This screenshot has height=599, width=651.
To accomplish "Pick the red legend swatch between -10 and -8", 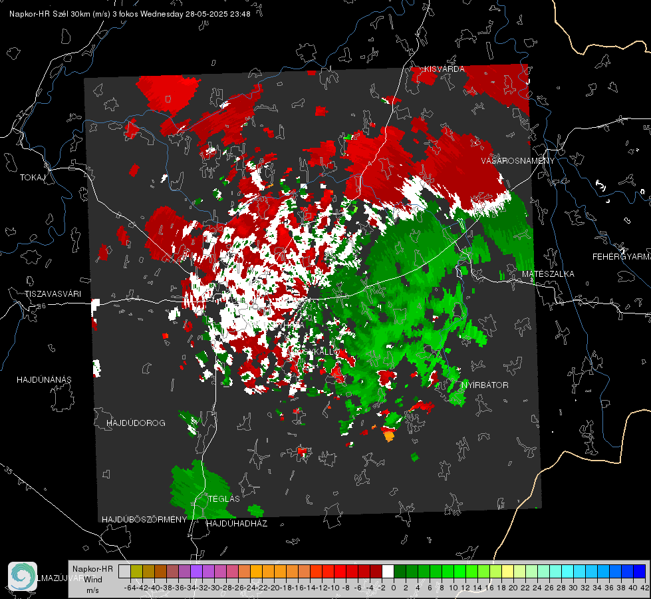I will (x=340, y=571).
